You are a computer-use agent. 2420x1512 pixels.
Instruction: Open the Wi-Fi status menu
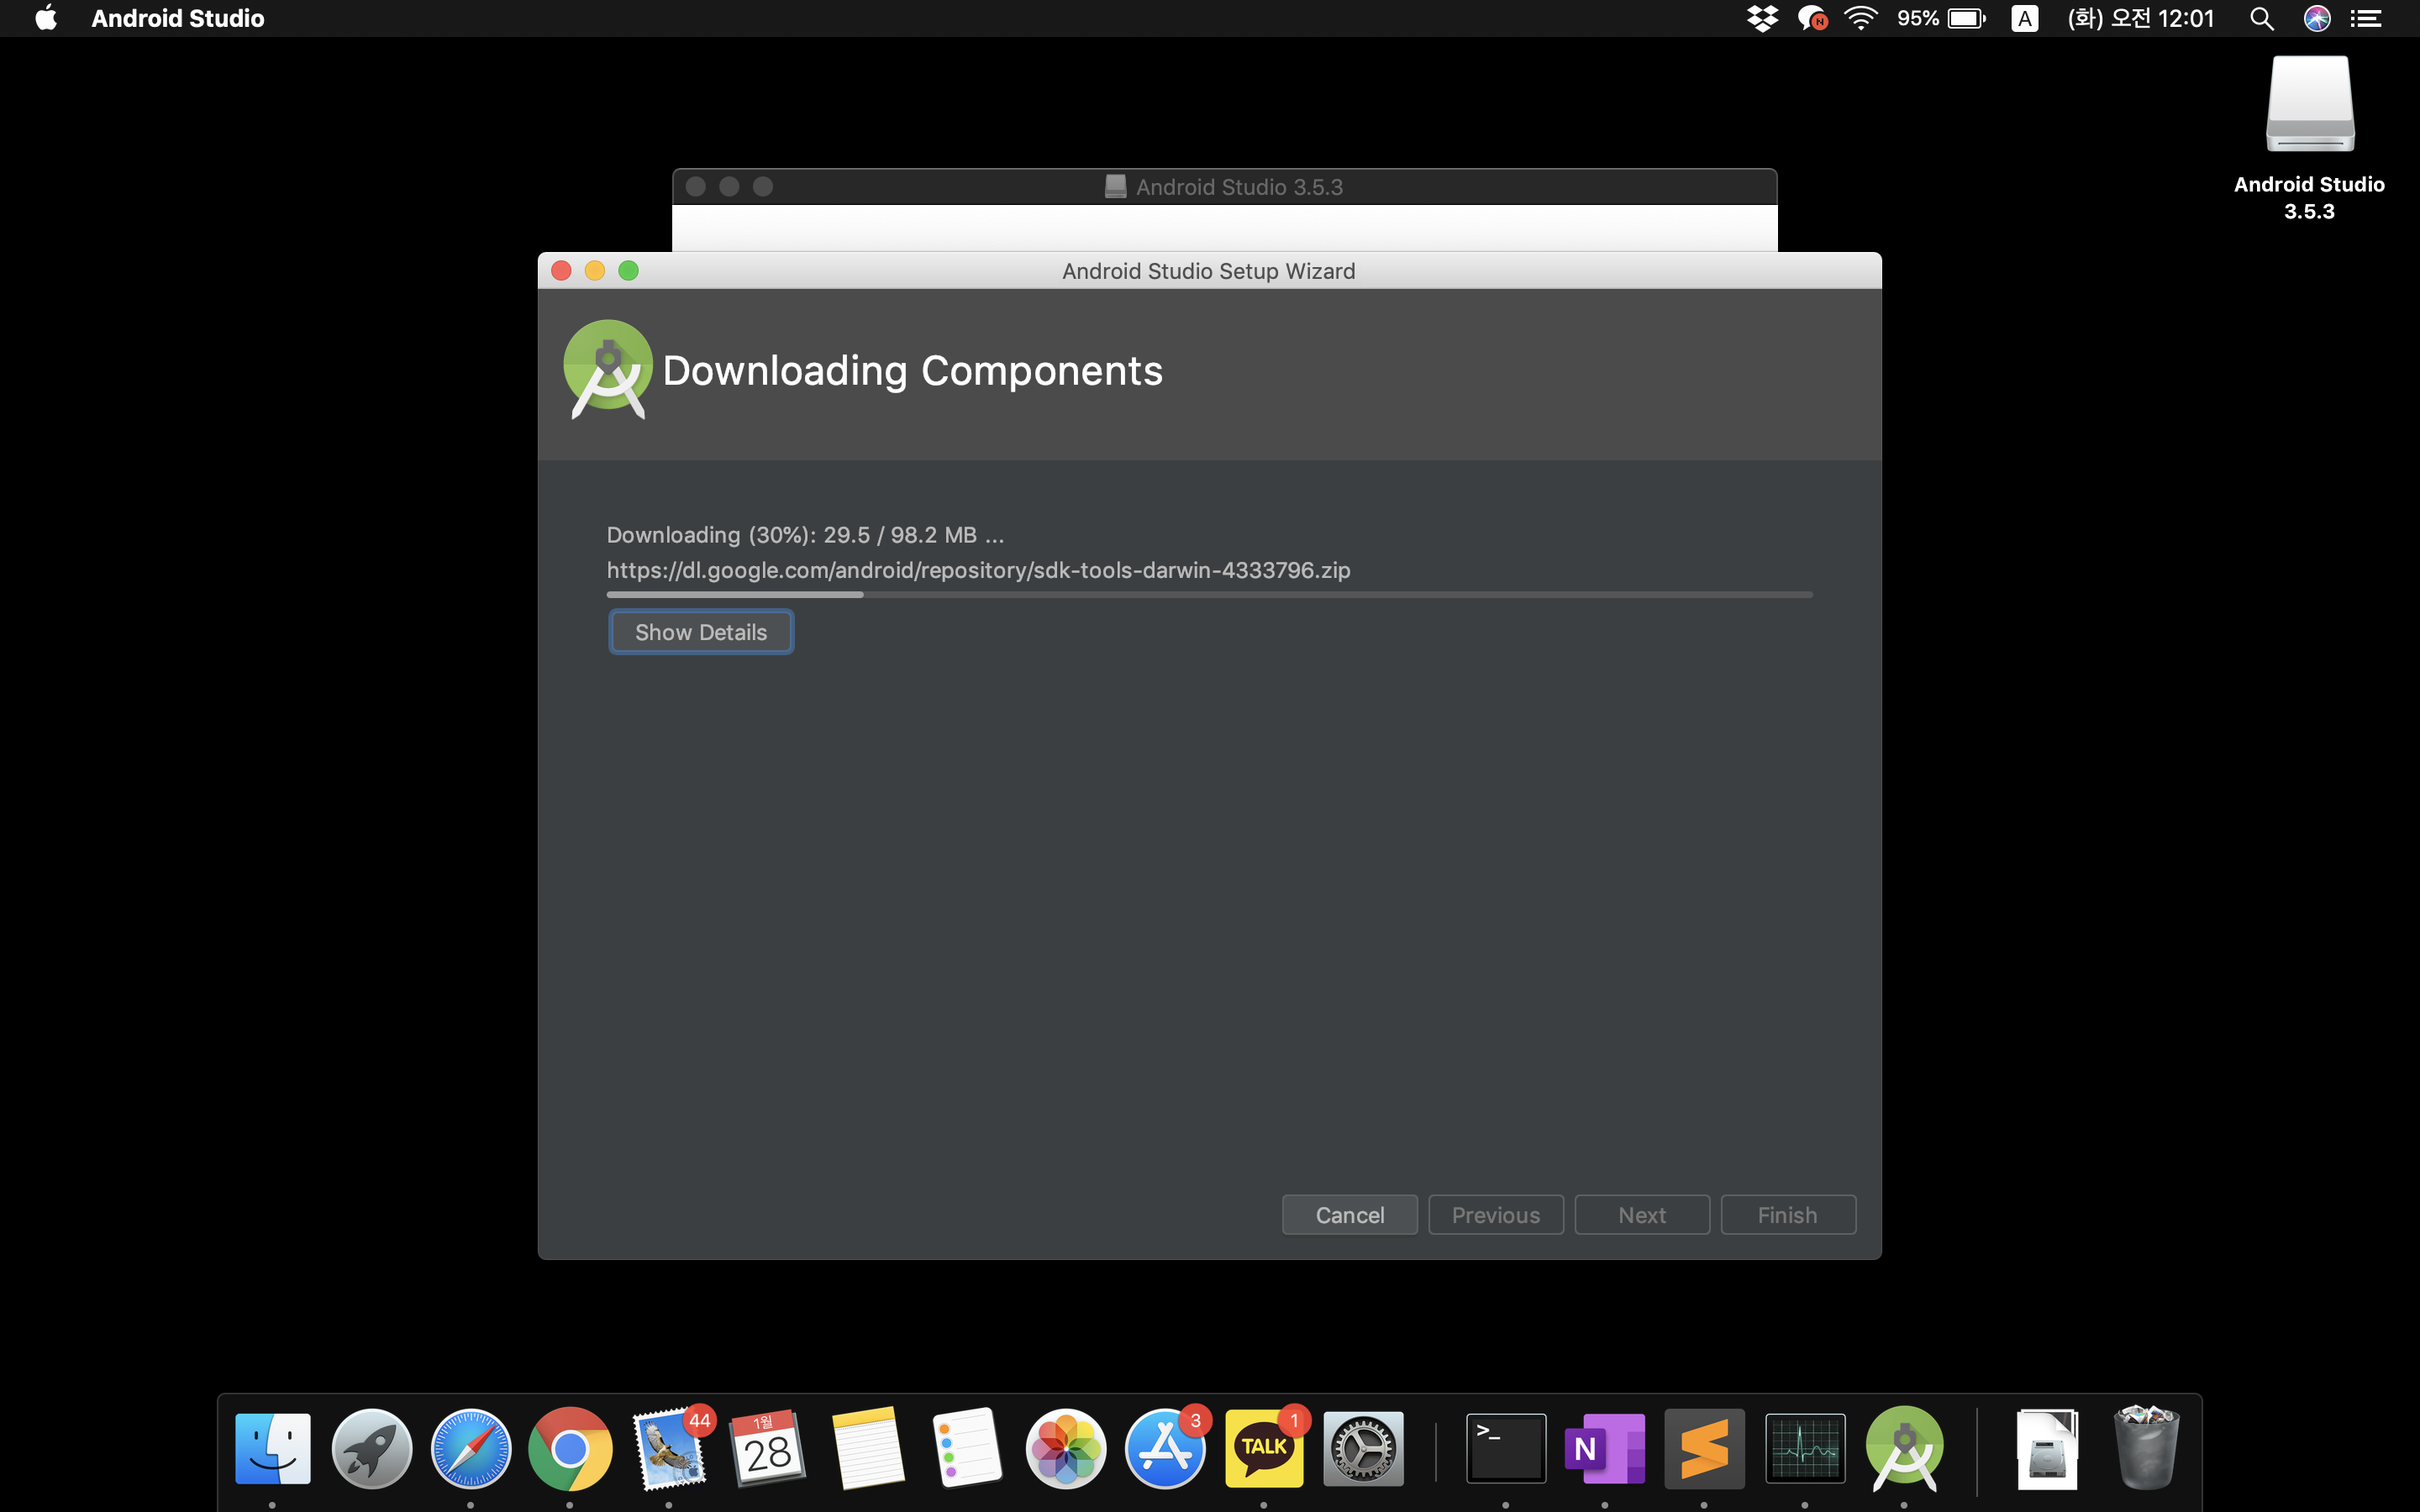1860,18
